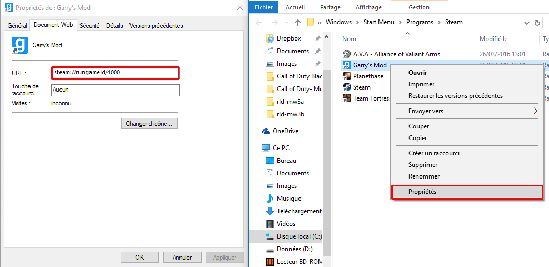Choose Copier in context menu

(467, 137)
